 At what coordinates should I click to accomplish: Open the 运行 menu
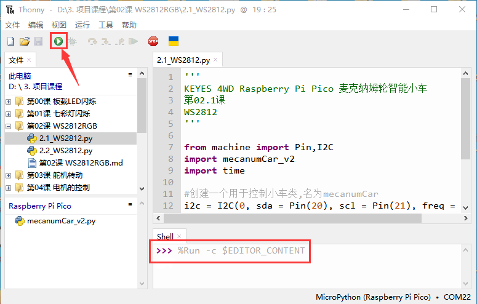[82, 25]
